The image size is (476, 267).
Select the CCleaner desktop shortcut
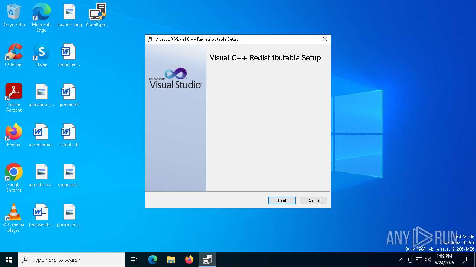click(14, 56)
